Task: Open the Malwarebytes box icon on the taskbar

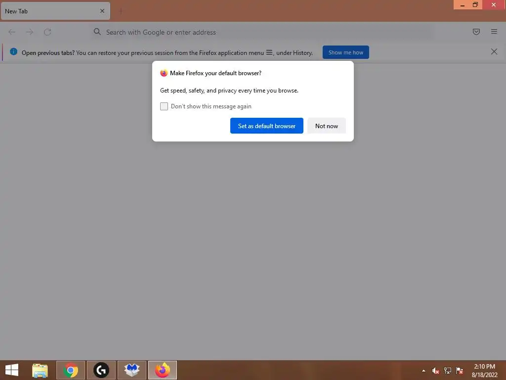Action: (132, 370)
